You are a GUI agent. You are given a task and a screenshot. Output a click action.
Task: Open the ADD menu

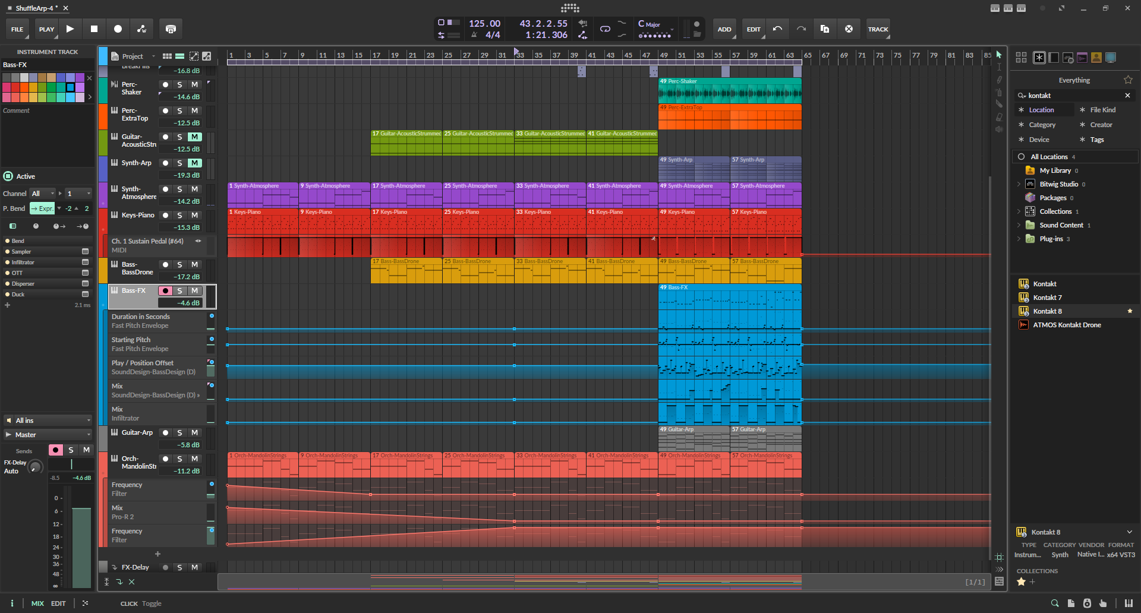(x=724, y=29)
